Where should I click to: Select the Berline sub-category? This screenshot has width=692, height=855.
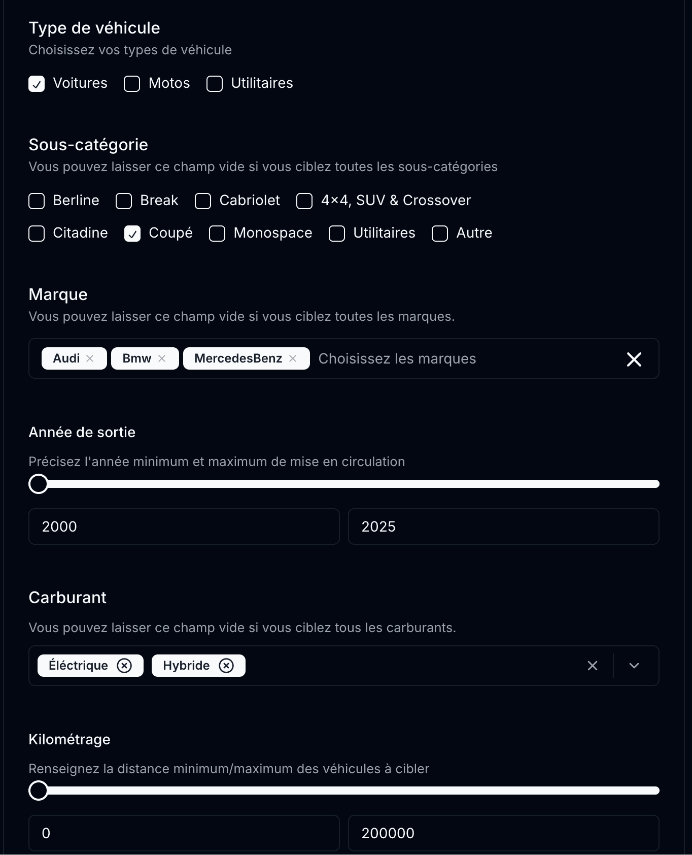click(36, 201)
